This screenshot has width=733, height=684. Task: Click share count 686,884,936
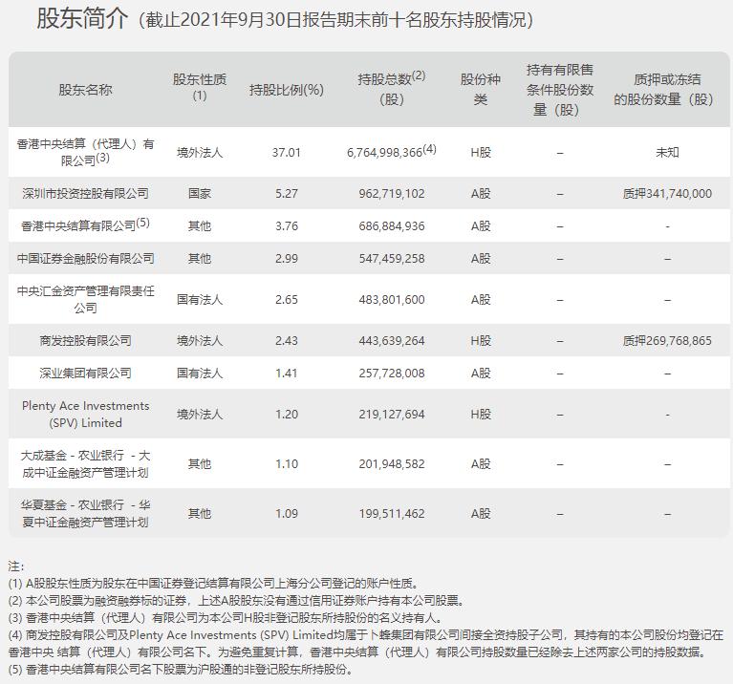coord(392,226)
